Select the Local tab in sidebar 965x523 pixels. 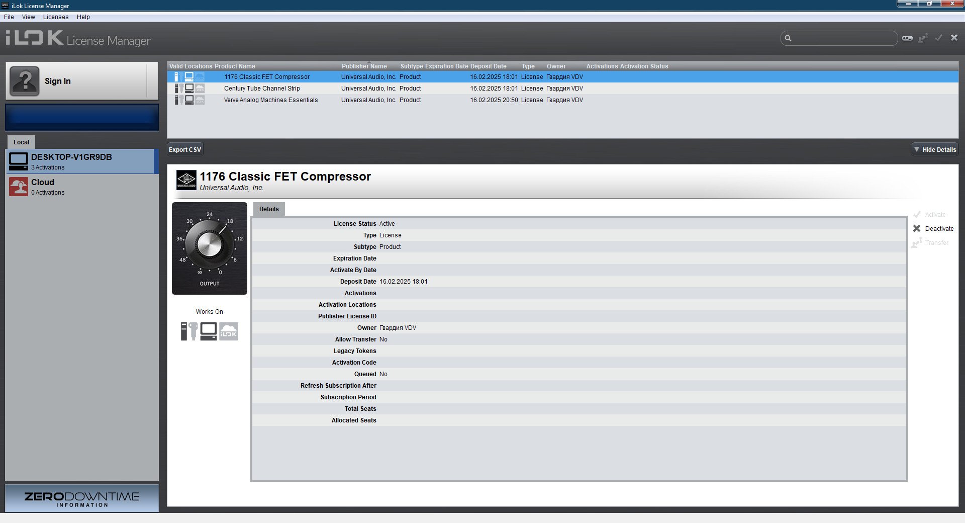pyautogui.click(x=21, y=142)
